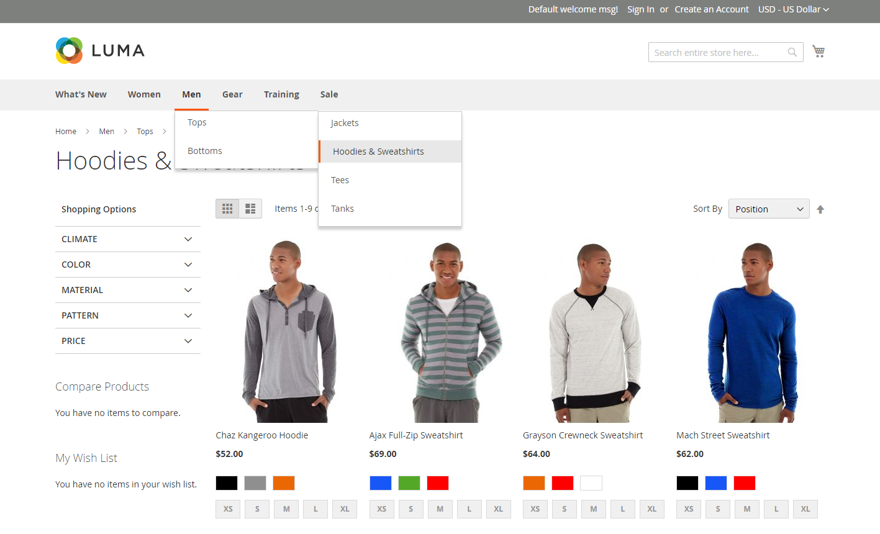
Task: Select blue color for Mach Street Sweatshirt
Action: [x=716, y=483]
